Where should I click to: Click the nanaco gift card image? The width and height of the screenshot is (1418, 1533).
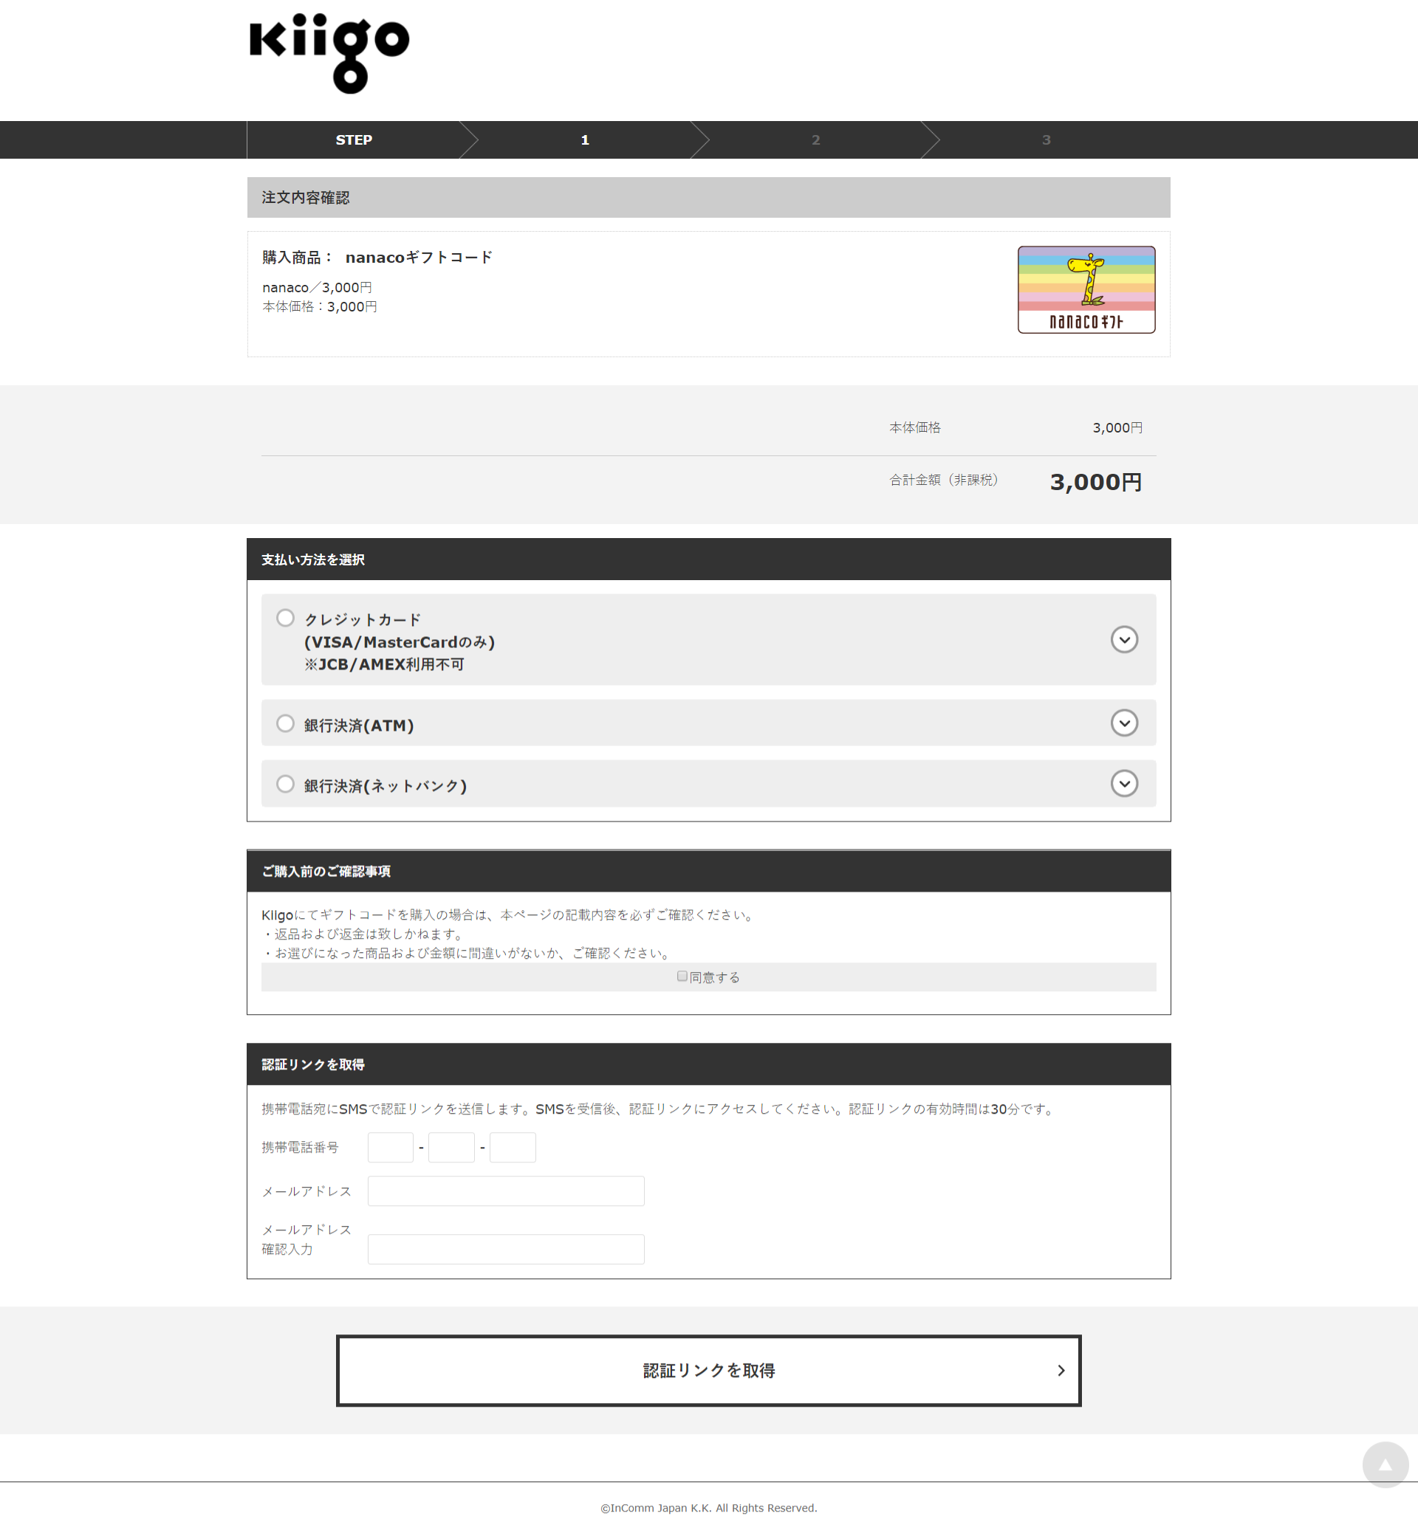tap(1086, 290)
